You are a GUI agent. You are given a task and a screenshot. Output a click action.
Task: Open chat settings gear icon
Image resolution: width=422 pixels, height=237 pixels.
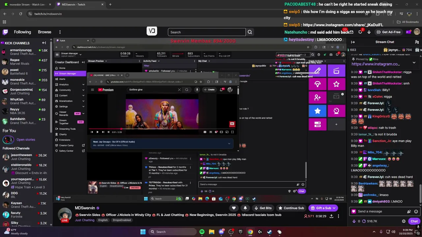tap(404, 221)
